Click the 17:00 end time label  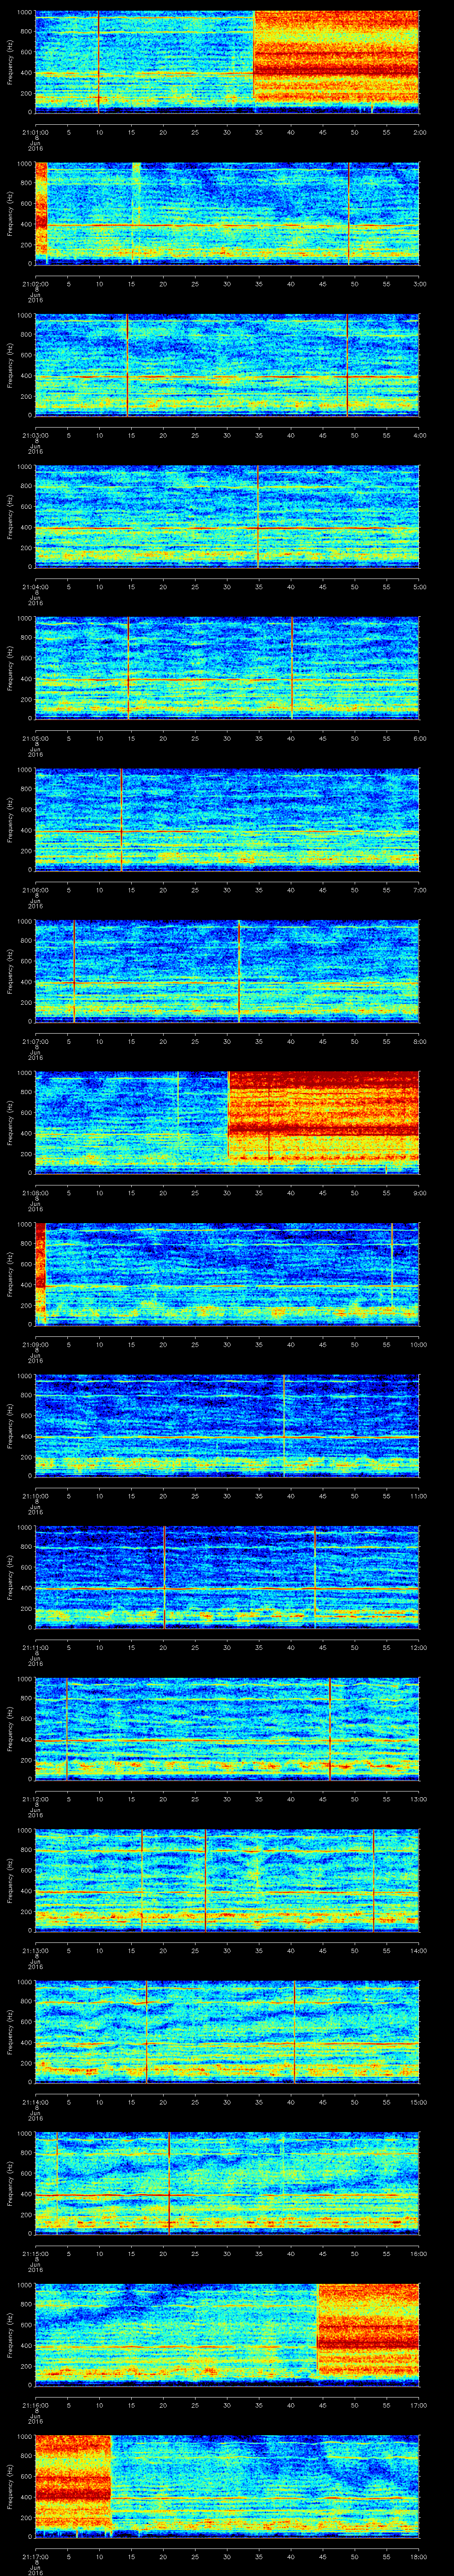(x=419, y=2405)
